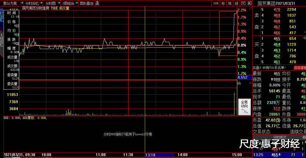Click the panel collapse icon with up arrow
Screen dimensions: 306x158
243,3
